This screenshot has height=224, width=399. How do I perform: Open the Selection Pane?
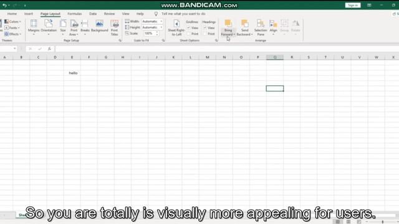[261, 27]
